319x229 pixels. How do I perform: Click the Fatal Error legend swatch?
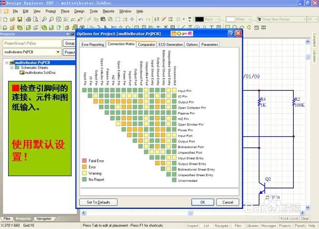tap(84, 161)
